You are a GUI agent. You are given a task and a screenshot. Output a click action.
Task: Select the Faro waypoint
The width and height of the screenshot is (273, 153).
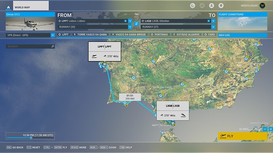[210, 35]
